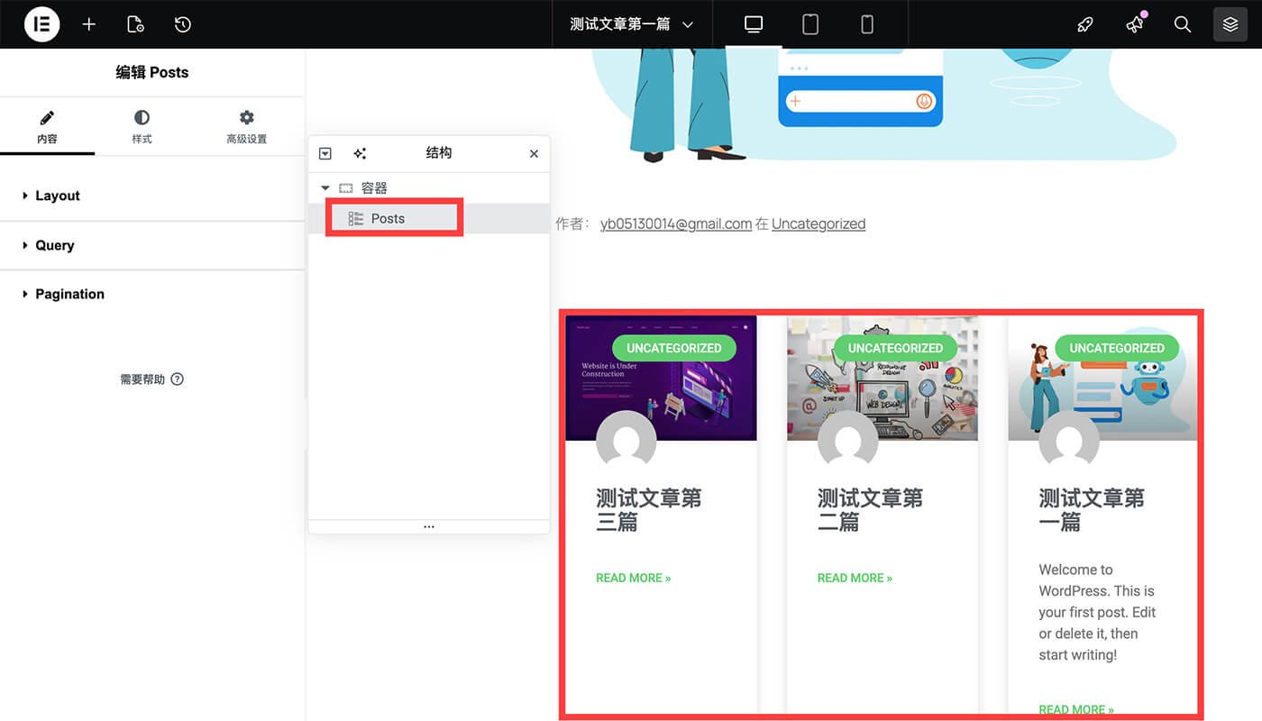Open the 测试文章第一篇 page dropdown
This screenshot has height=721, width=1262.
coord(631,24)
